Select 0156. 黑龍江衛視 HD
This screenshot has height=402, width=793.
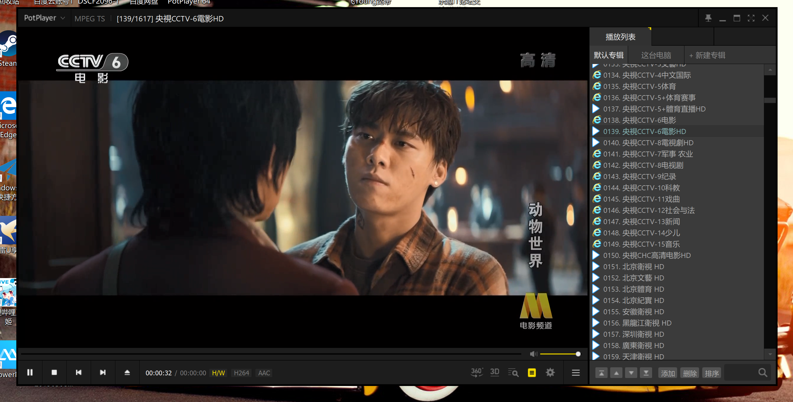[x=677, y=323]
